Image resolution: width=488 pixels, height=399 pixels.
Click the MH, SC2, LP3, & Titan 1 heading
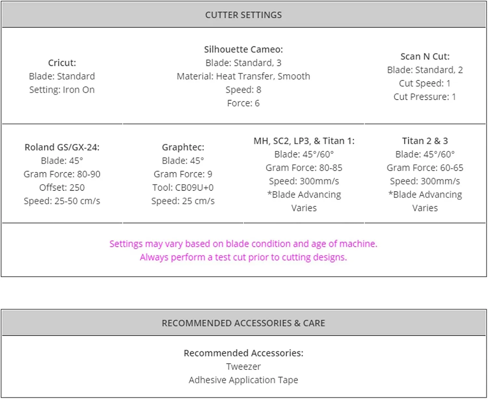click(304, 141)
